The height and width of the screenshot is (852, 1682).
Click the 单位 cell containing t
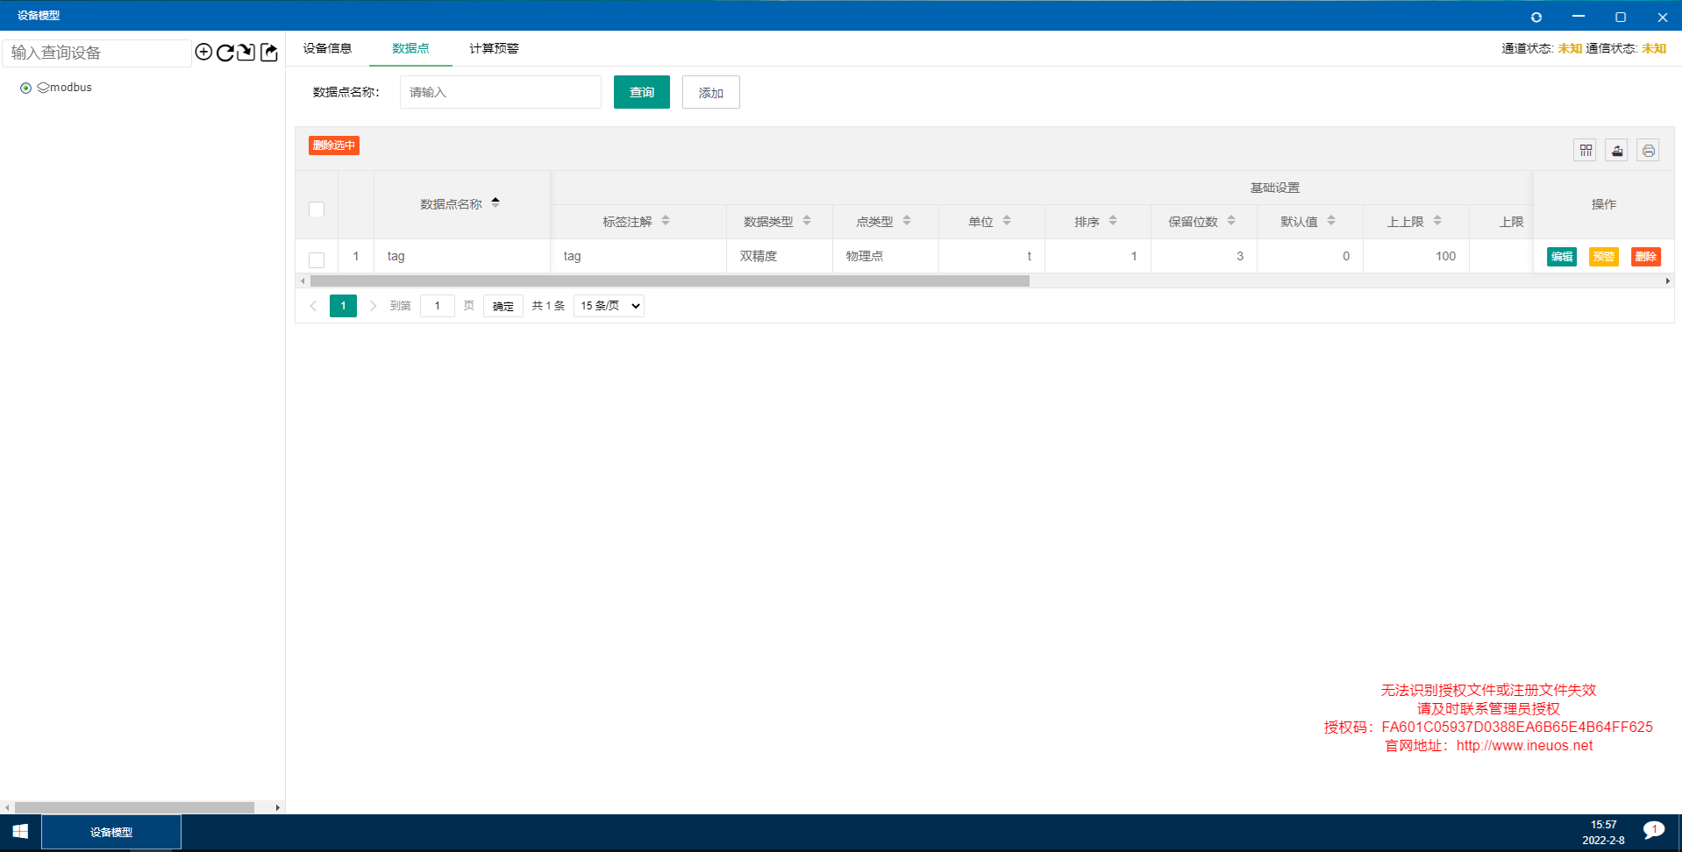(992, 256)
